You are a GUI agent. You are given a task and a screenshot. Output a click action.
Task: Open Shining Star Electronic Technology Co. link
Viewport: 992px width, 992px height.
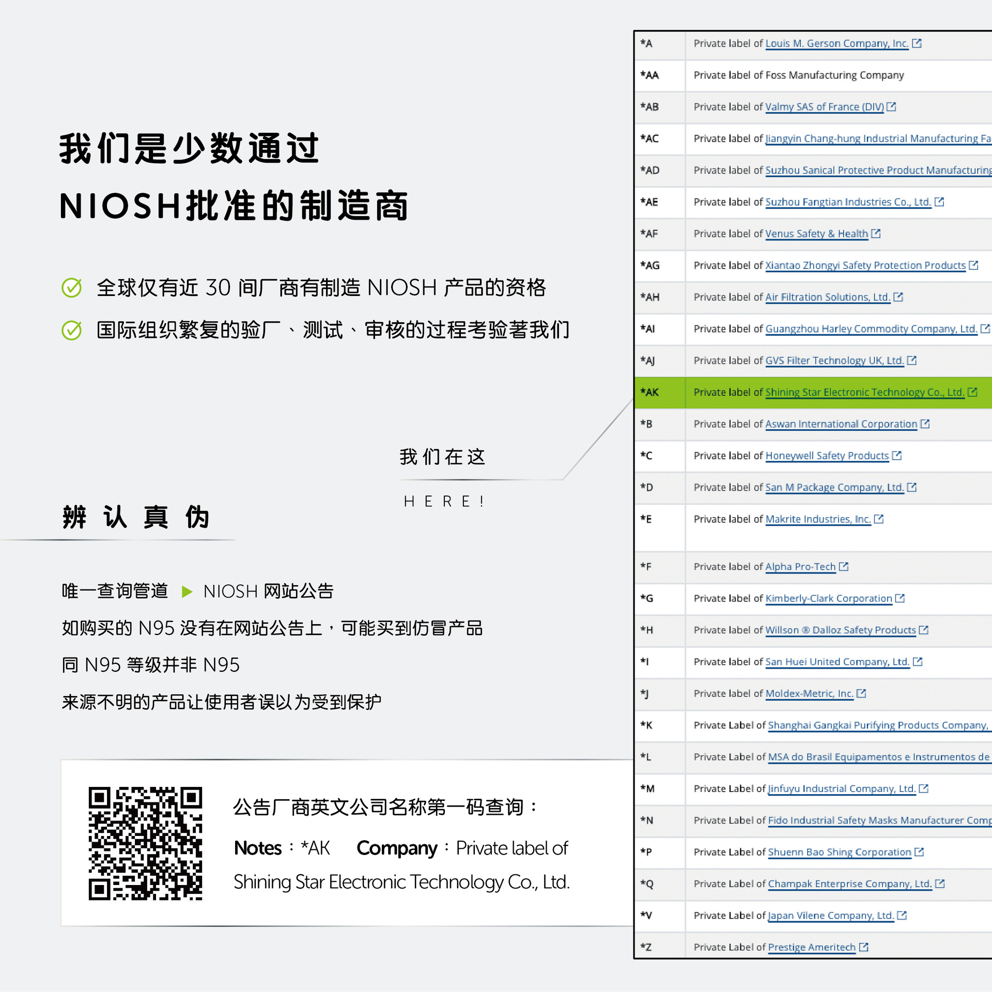(x=864, y=393)
